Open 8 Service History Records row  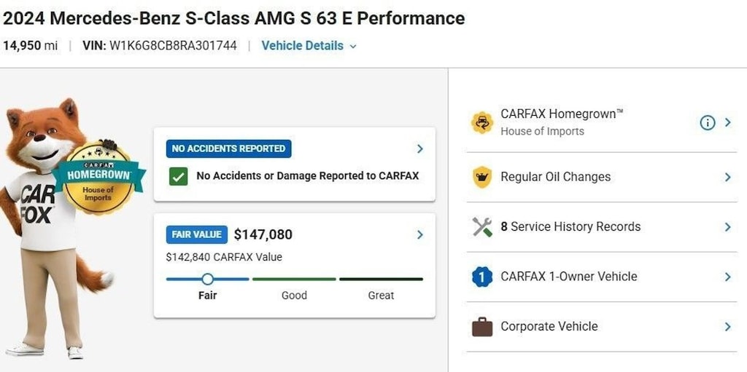click(x=601, y=227)
